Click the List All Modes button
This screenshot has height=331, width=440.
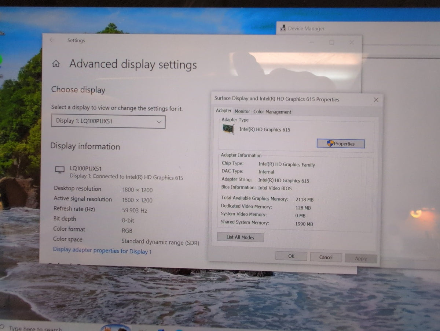tap(240, 237)
